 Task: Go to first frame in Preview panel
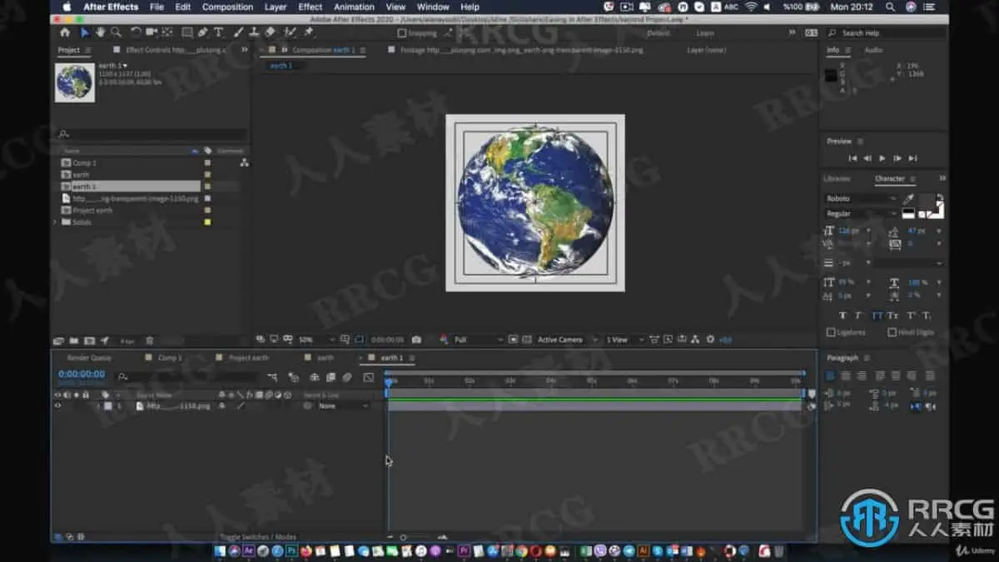[x=852, y=158]
